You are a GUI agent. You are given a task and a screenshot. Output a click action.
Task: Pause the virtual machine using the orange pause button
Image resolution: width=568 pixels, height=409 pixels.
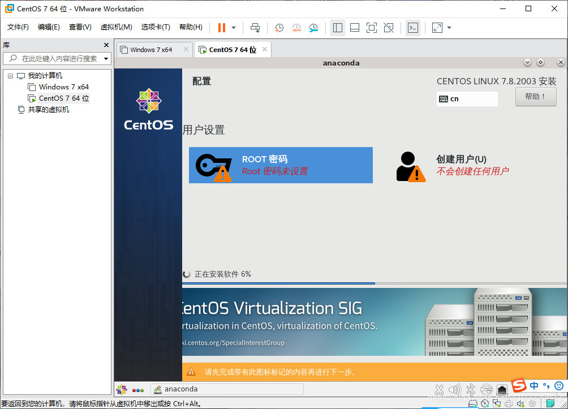point(222,28)
